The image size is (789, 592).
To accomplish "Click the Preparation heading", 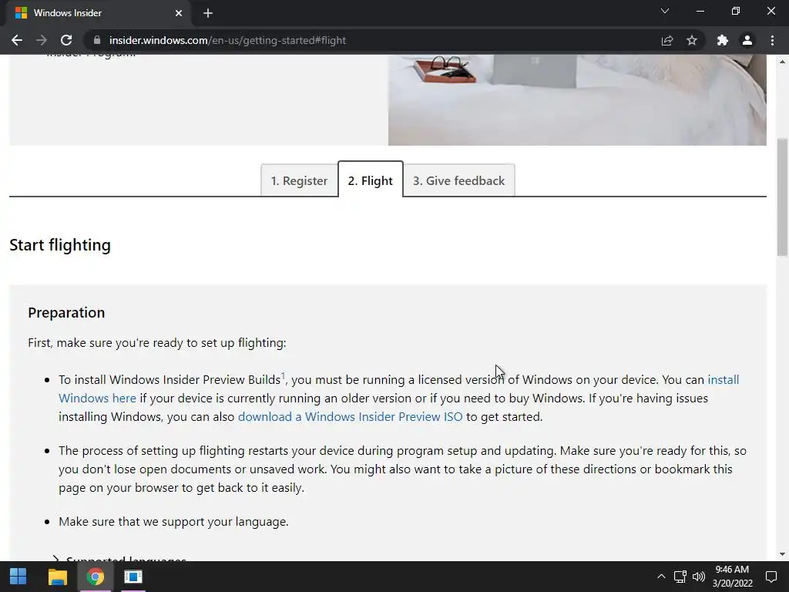I will point(66,313).
